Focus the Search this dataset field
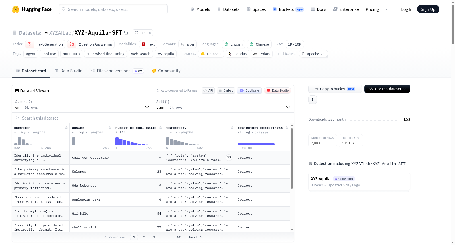Viewport: 455px width, 245px height. 153,118
